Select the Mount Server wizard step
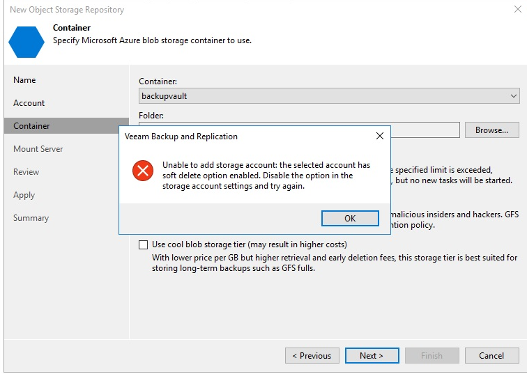The width and height of the screenshot is (527, 374). coord(38,149)
